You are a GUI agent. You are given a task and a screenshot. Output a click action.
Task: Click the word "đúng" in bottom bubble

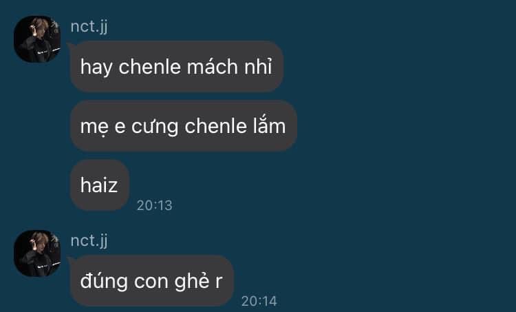tap(104, 282)
